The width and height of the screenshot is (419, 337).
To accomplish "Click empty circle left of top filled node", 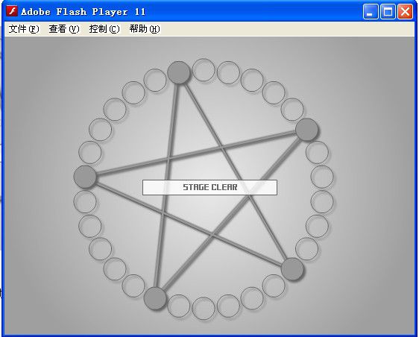I will [155, 81].
